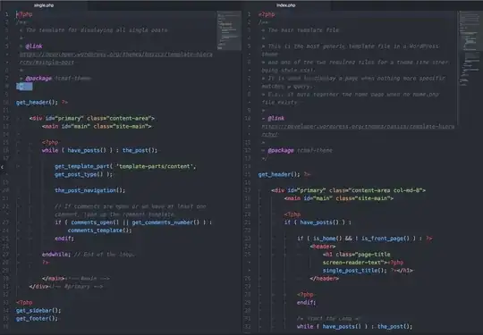Click the @package tag in single.php
Screen dimensions: 483x335
(38, 78)
